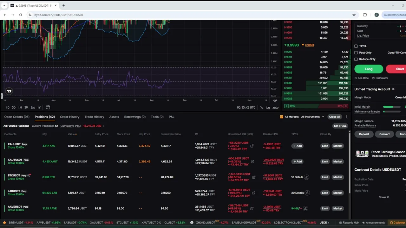
Task: Click the green Long button
Action: [x=369, y=69]
